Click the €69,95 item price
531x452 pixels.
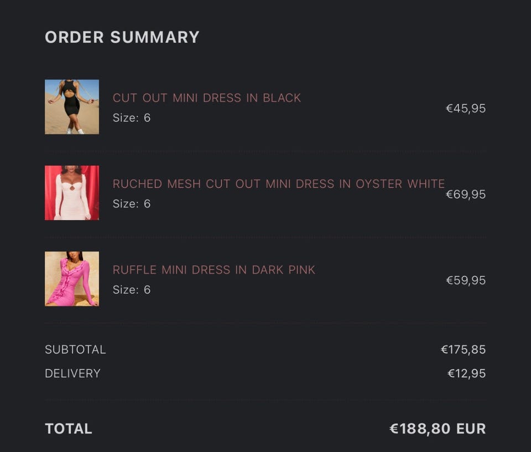[x=466, y=194]
